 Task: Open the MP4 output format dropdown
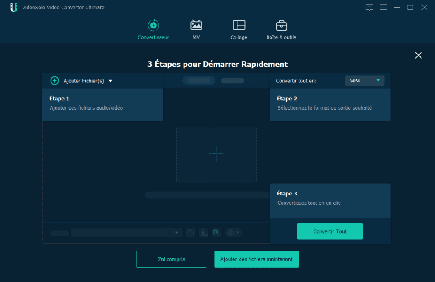(x=364, y=80)
